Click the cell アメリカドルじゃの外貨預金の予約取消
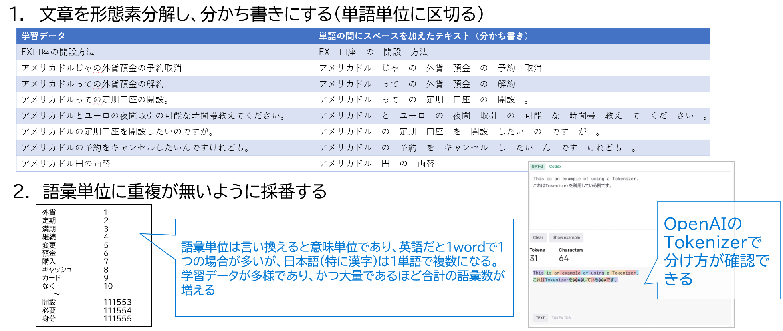Screen dimensions: 783x331 [x=101, y=68]
